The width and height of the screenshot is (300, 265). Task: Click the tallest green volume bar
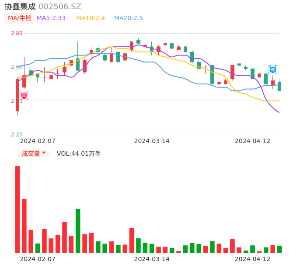78,230
